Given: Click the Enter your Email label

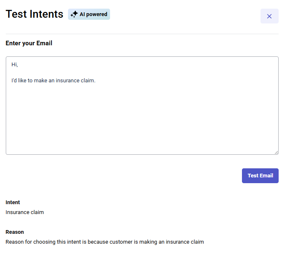Looking at the screenshot, I should point(29,43).
